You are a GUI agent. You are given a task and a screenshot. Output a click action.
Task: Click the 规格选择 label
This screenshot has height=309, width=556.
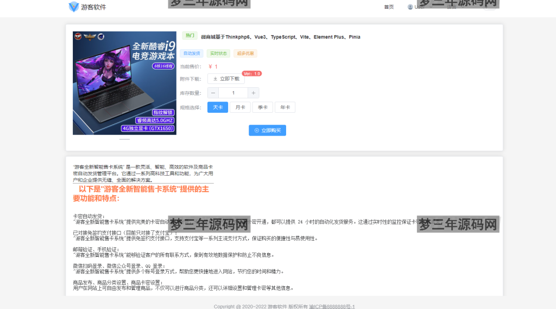(x=191, y=107)
